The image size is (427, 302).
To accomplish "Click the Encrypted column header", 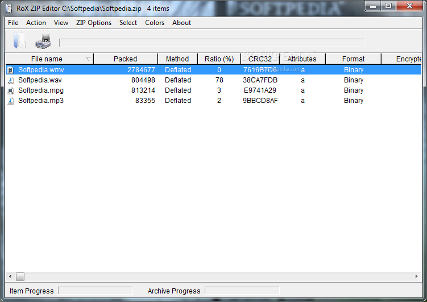I will 401,59.
